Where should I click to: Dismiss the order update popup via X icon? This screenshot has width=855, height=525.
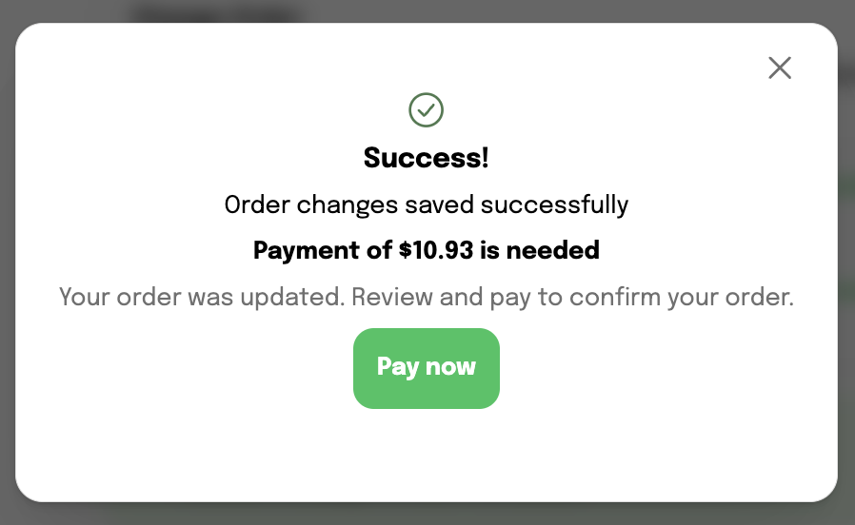click(780, 68)
